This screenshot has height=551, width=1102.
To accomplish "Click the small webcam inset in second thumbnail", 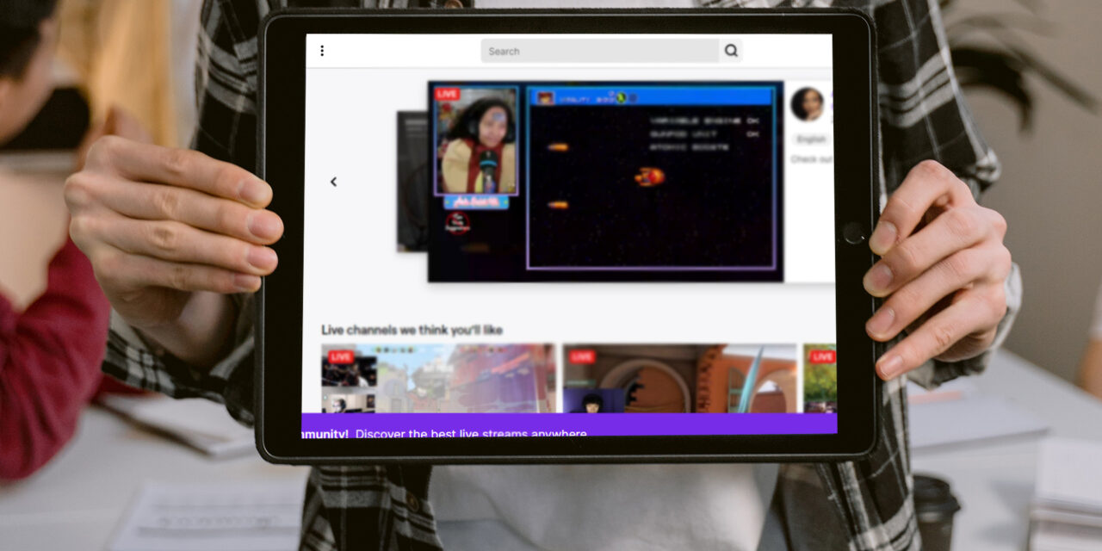I will [593, 400].
